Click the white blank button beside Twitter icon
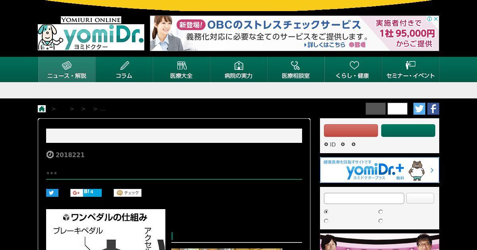Screen dimensions: 477x250 coord(397,109)
